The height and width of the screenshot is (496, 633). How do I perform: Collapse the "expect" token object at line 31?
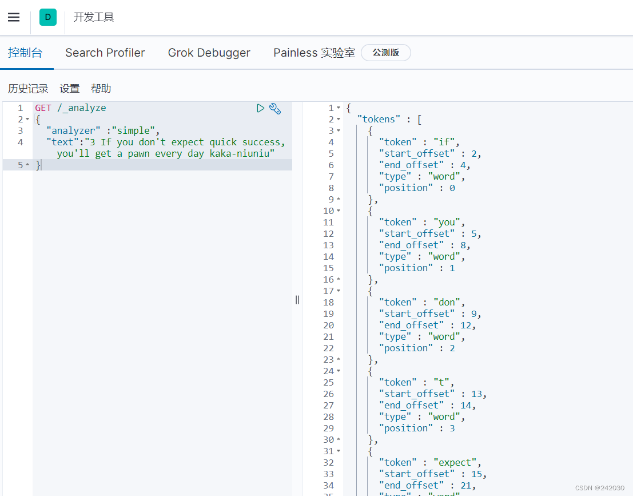[339, 451]
